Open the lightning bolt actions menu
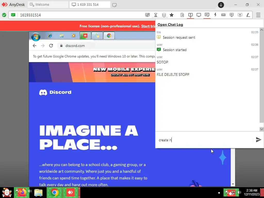 215,15
